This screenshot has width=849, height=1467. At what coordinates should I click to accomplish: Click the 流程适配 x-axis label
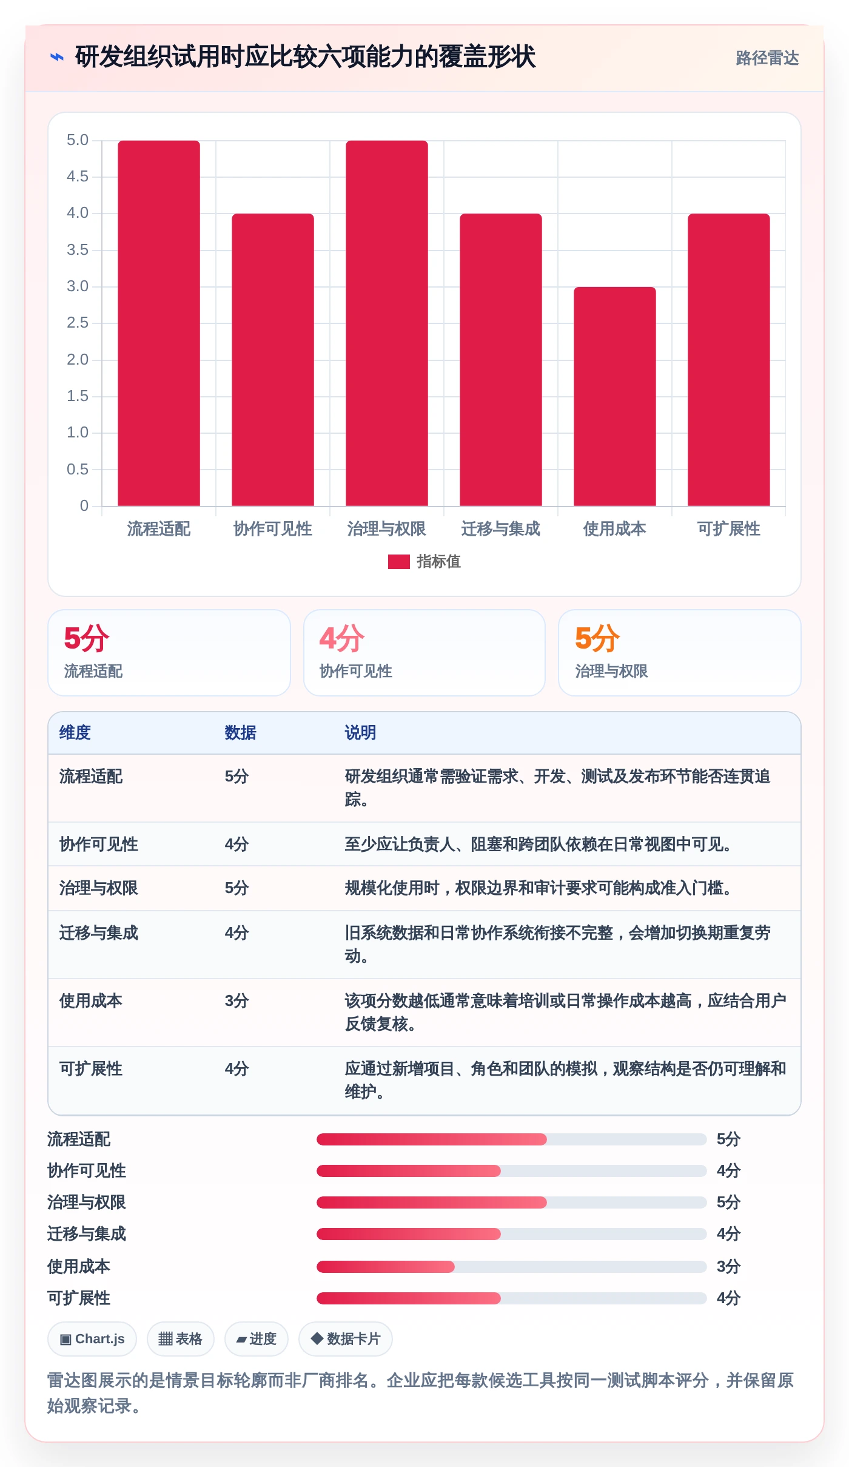(159, 529)
